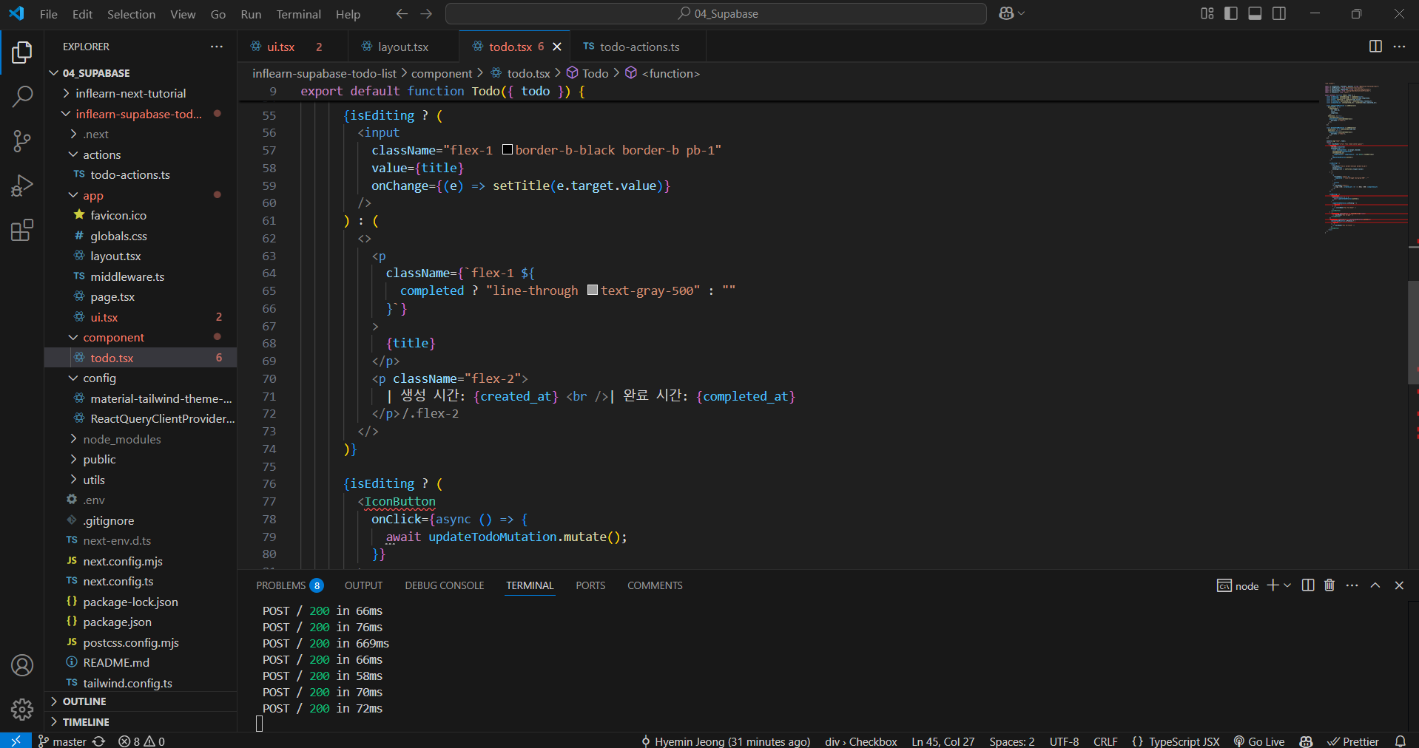
Task: Open notifications bell in status bar
Action: click(x=1401, y=741)
